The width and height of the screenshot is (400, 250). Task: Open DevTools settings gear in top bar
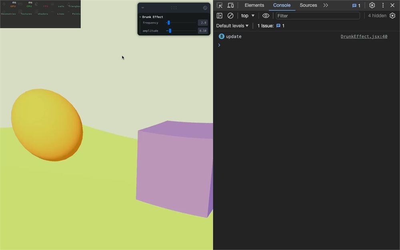pyautogui.click(x=372, y=5)
